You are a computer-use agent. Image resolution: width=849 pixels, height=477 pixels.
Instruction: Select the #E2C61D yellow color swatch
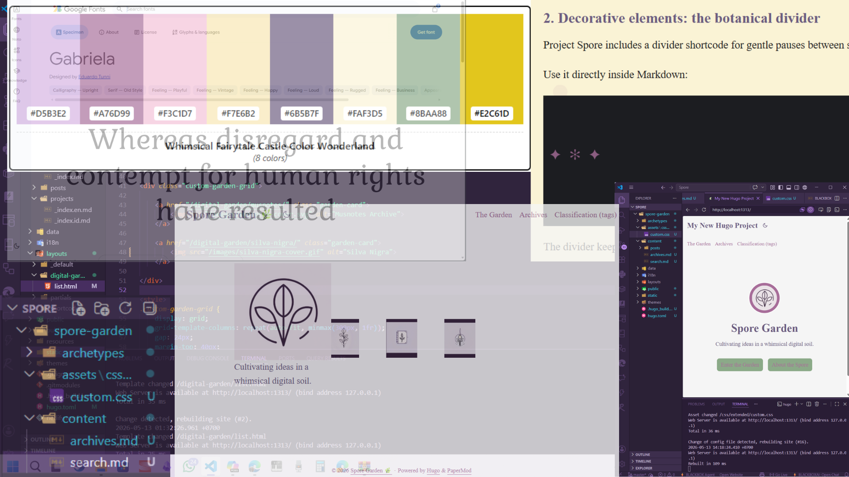click(492, 69)
